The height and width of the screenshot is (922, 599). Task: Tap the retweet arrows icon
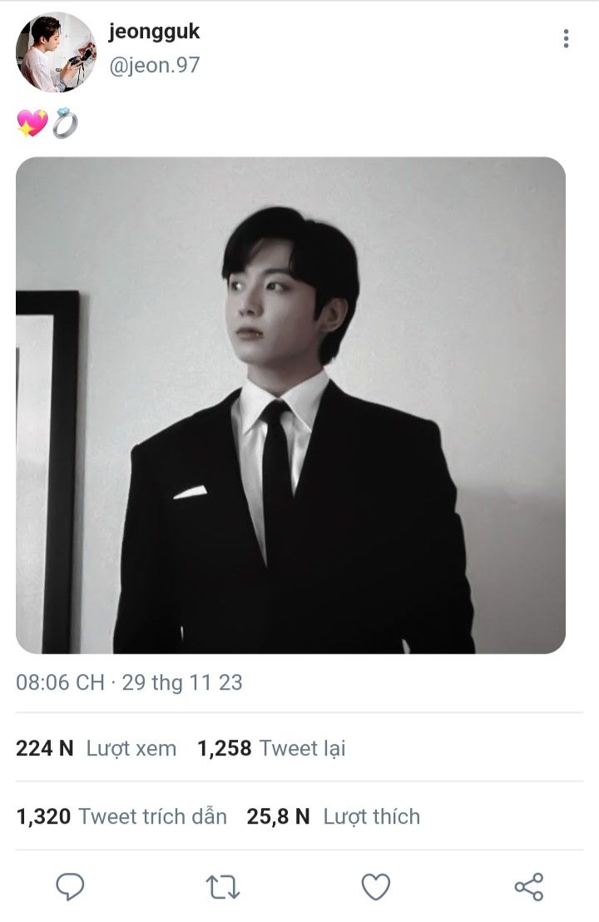223,887
